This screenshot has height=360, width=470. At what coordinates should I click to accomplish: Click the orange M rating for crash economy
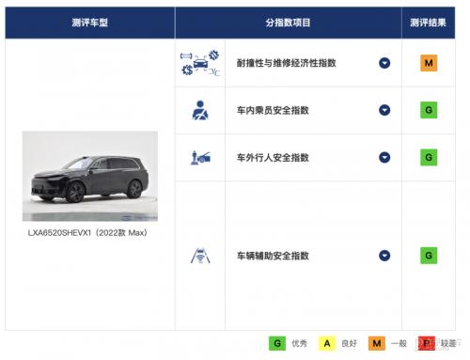pyautogui.click(x=429, y=63)
